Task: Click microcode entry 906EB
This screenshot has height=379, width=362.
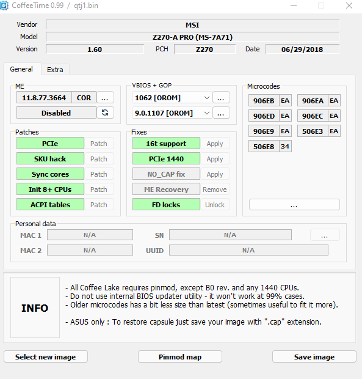Action: 264,100
